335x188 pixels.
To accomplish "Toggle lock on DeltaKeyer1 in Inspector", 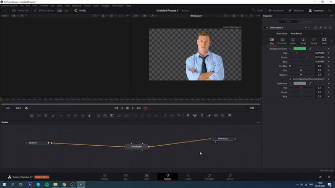I will point(326,28).
